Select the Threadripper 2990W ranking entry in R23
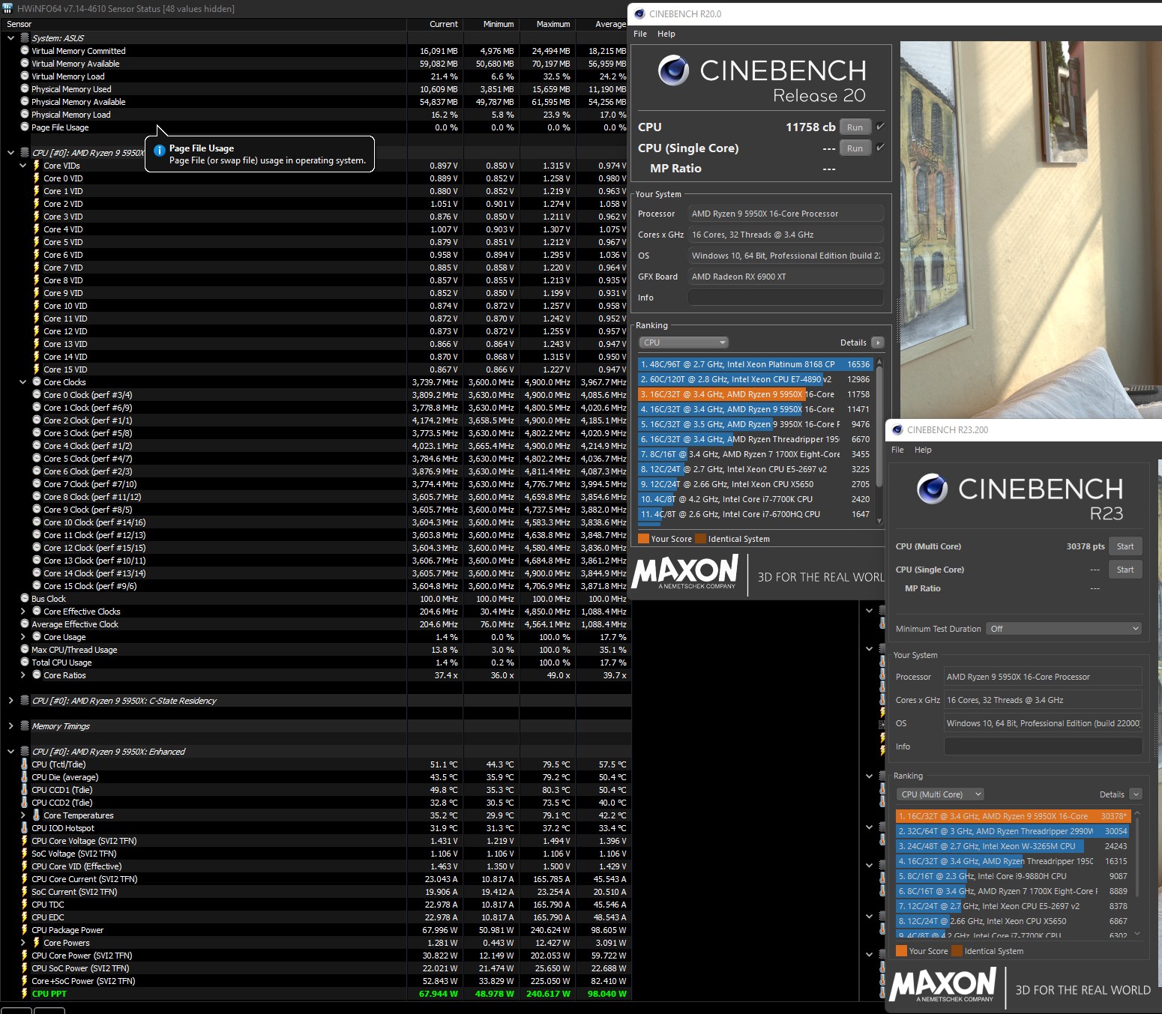 pyautogui.click(x=1013, y=831)
